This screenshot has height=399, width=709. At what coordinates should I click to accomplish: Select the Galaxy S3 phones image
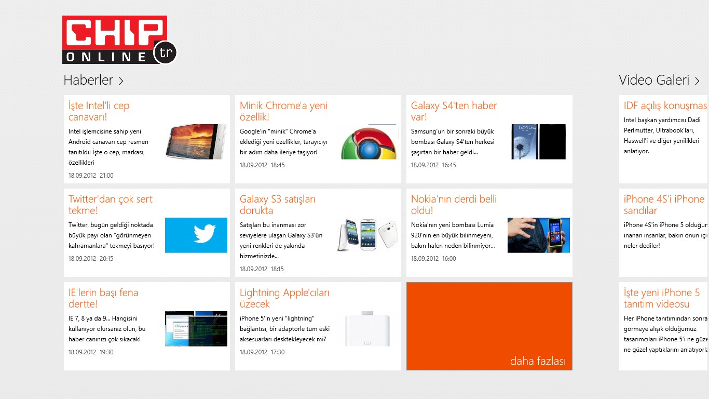tap(367, 235)
